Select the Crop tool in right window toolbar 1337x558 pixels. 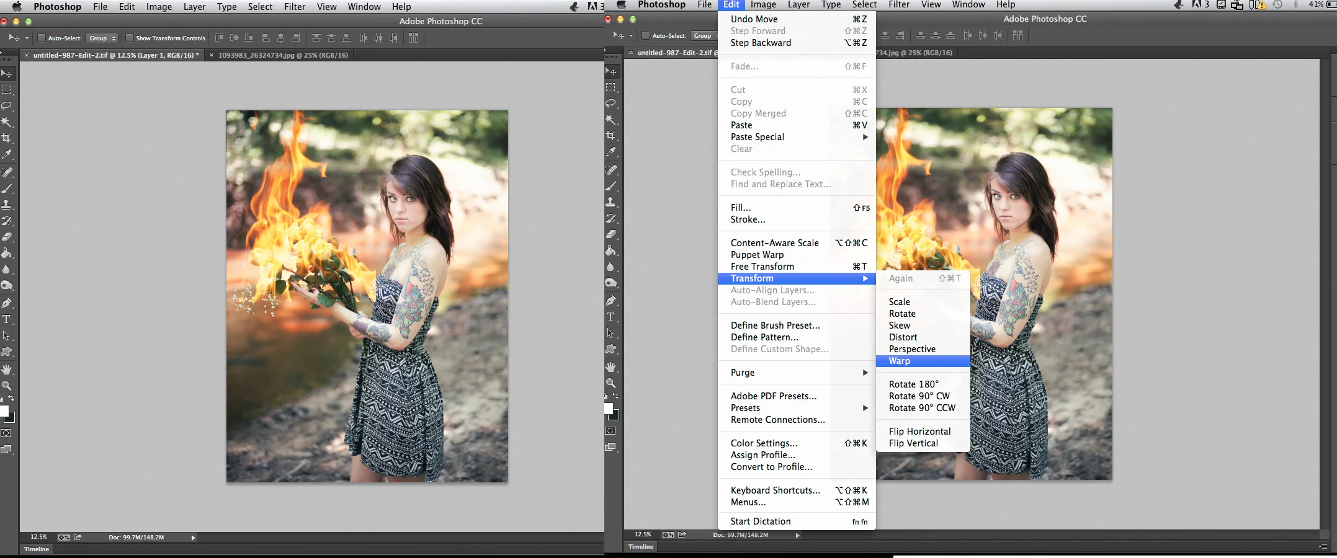coord(611,136)
